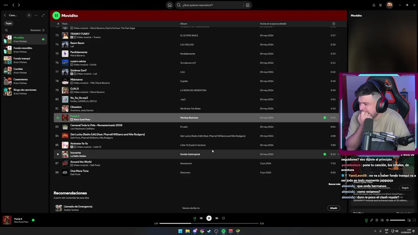This screenshot has width=418, height=235.
Task: Open the 'Bingo de canciones' playlist
Action: (x=24, y=92)
